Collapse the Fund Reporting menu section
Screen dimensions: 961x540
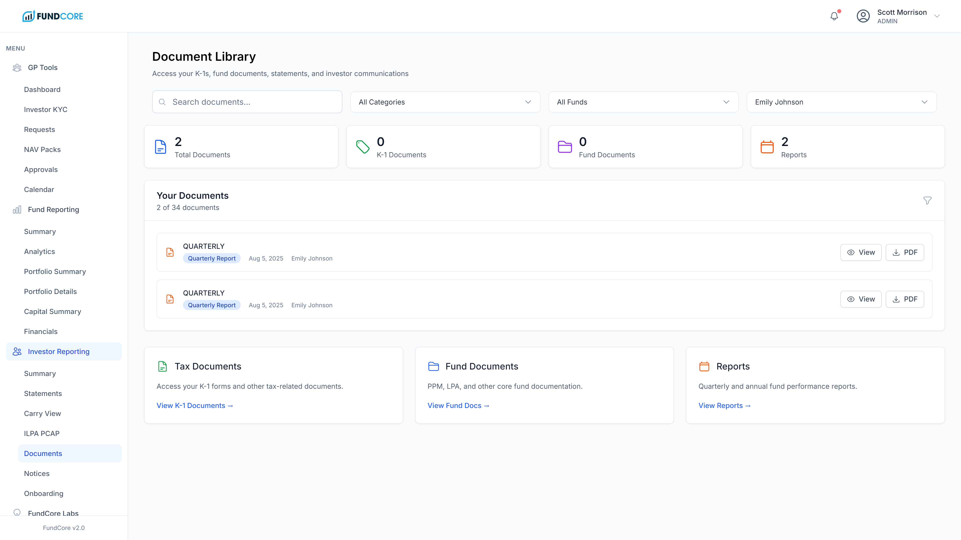[53, 209]
